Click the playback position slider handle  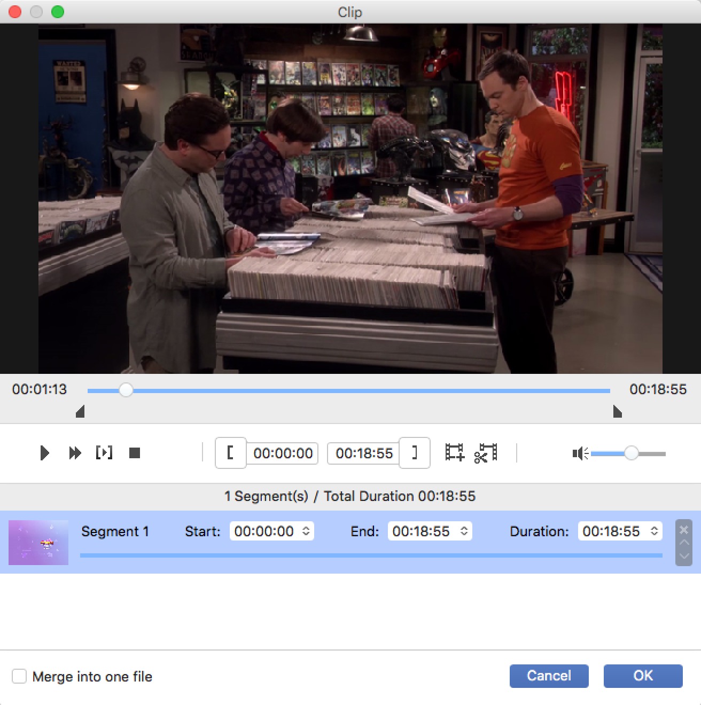pyautogui.click(x=126, y=390)
